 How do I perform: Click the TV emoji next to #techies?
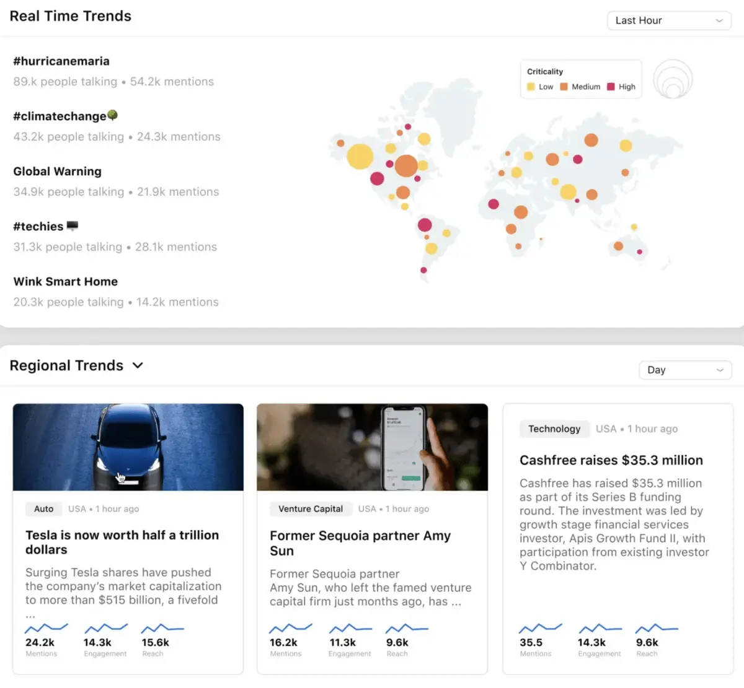73,225
